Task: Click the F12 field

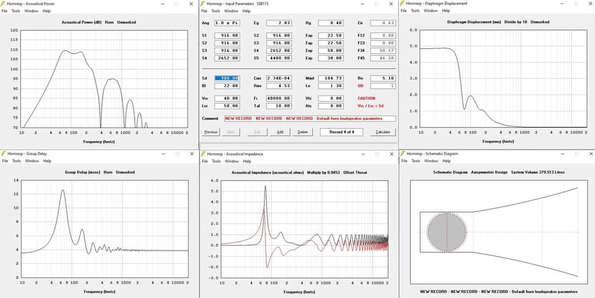Action: pyautogui.click(x=383, y=35)
